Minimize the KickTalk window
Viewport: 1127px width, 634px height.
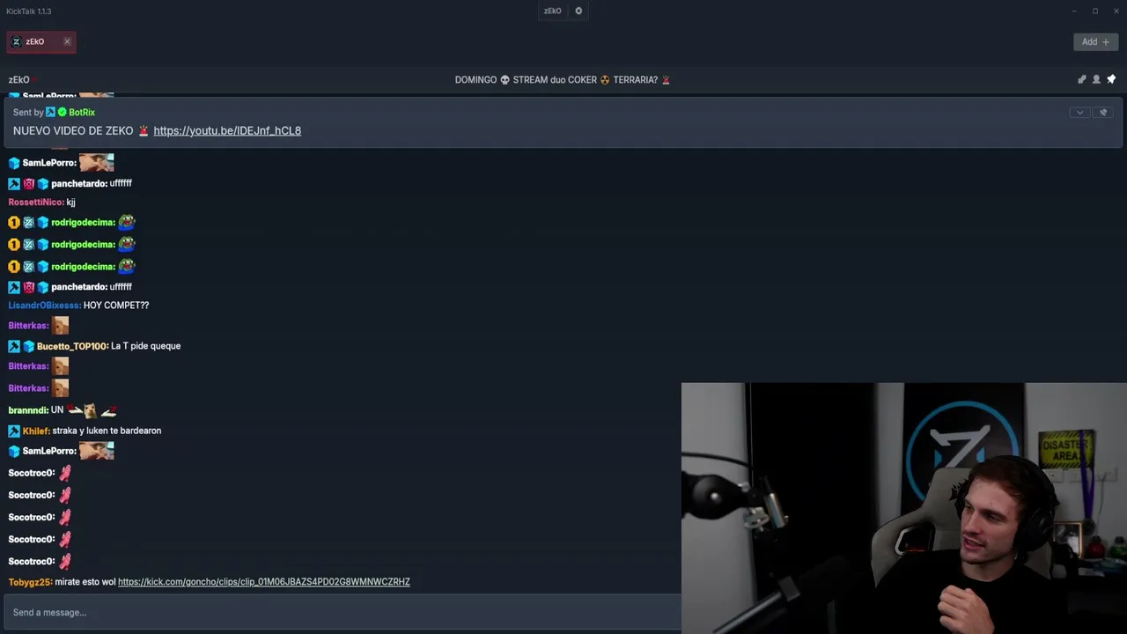point(1074,11)
